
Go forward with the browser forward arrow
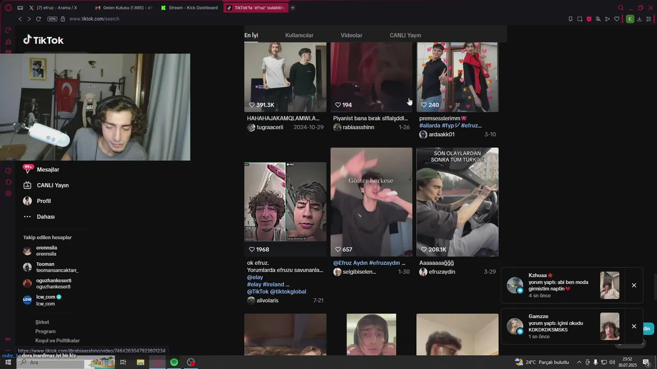pyautogui.click(x=29, y=19)
